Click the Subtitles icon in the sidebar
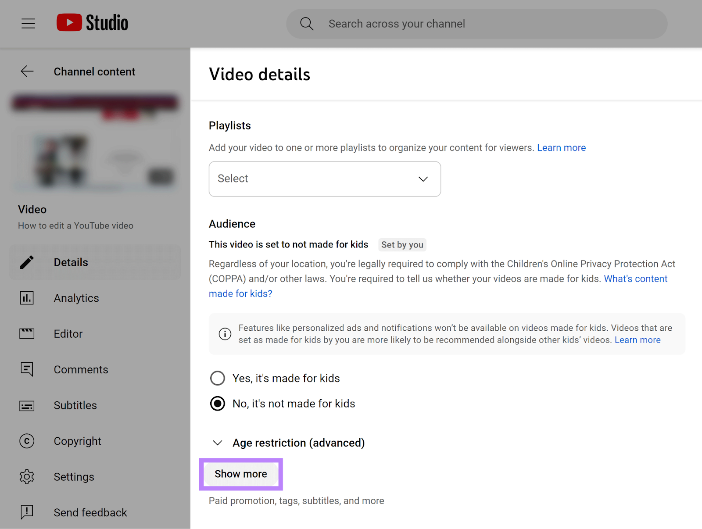Screen dimensions: 702x529 26,405
